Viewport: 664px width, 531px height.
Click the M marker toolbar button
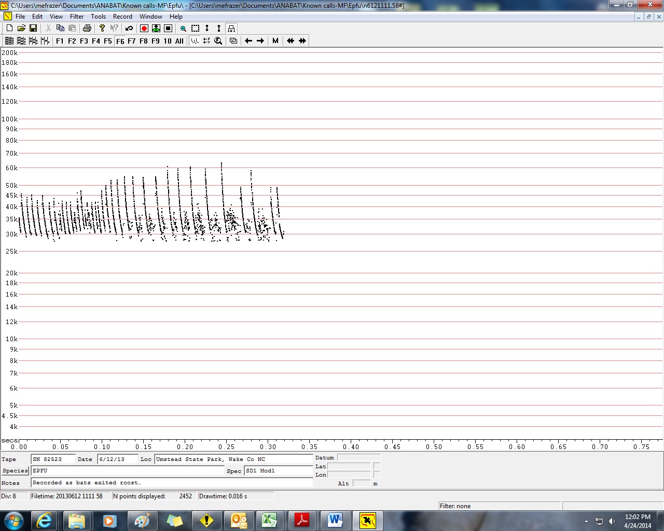(x=275, y=40)
